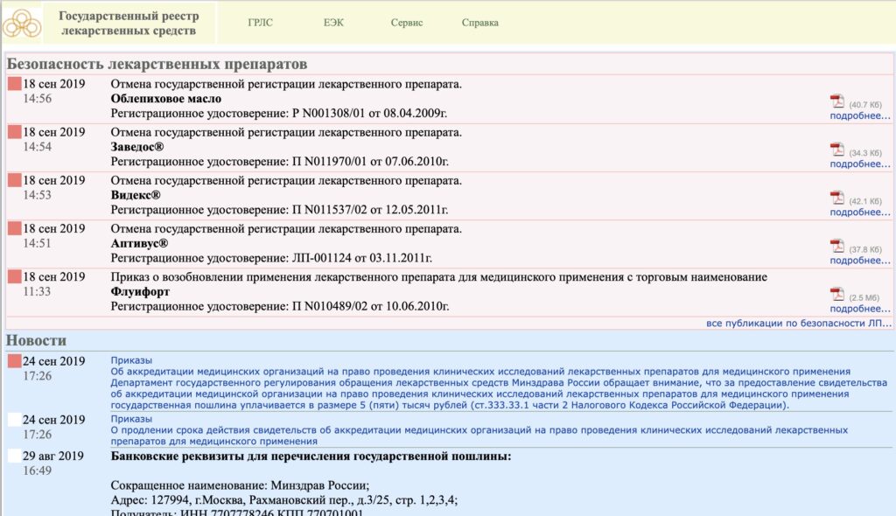
Task: Click file size '(2.5 Мб)' label
Action: click(x=864, y=297)
